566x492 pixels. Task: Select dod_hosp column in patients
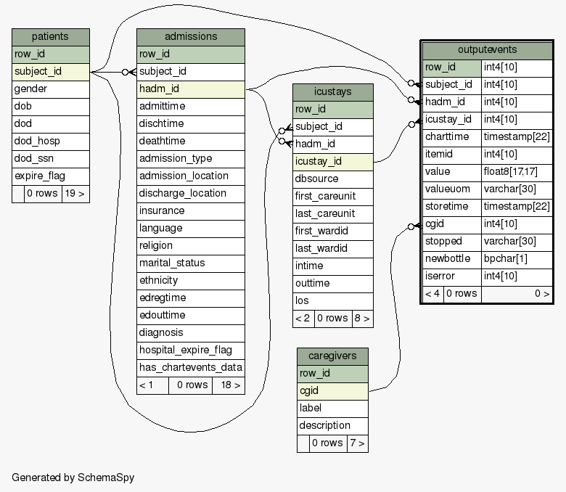tap(51, 142)
